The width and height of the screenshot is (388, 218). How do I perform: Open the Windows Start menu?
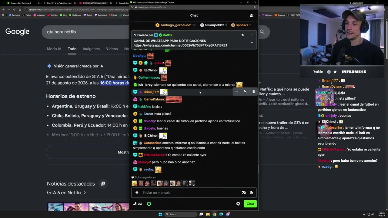(160, 214)
